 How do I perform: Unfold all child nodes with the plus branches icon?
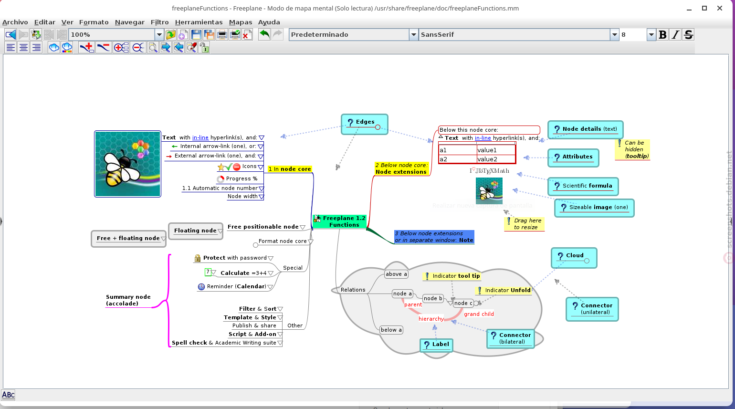[121, 47]
